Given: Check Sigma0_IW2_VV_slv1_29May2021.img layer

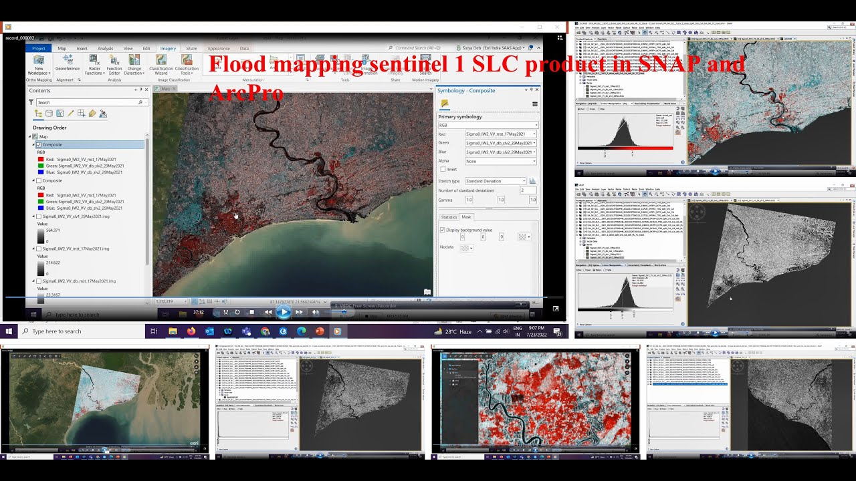Looking at the screenshot, I should [x=39, y=216].
